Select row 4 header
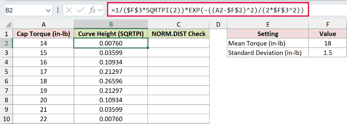The width and height of the screenshot is (347, 124). click(x=6, y=62)
